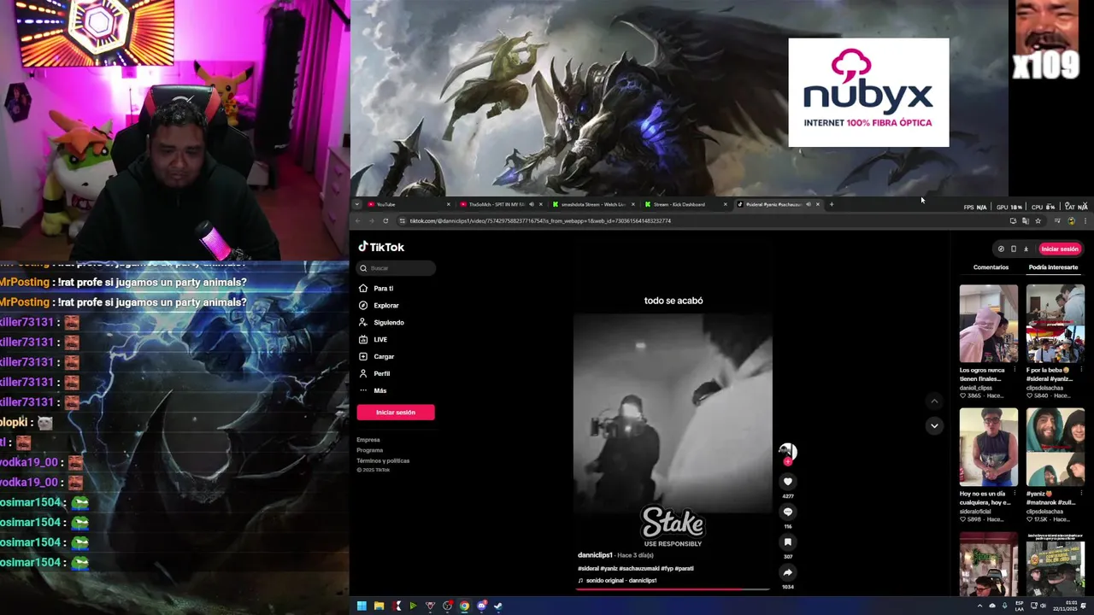Viewport: 1094px width, 615px height.
Task: Open comments with the speech bubble icon
Action: click(x=788, y=512)
